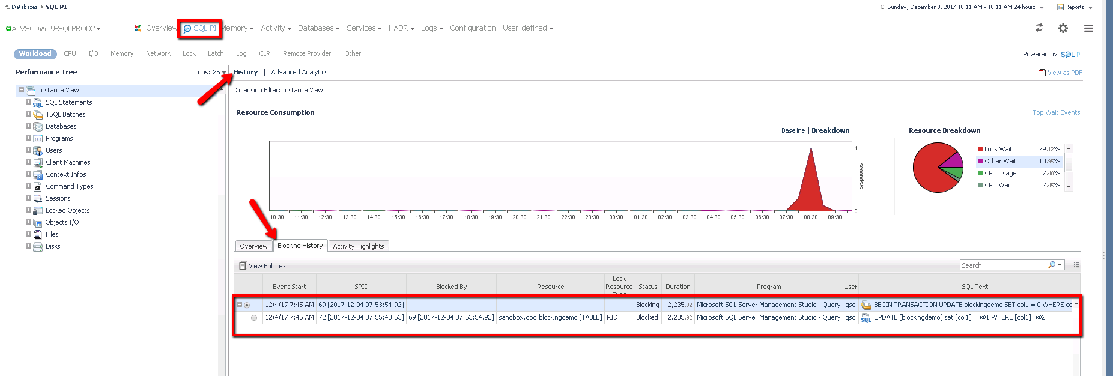The width and height of the screenshot is (1113, 376).
Task: Click into the blocking history Search field
Action: pyautogui.click(x=1003, y=265)
